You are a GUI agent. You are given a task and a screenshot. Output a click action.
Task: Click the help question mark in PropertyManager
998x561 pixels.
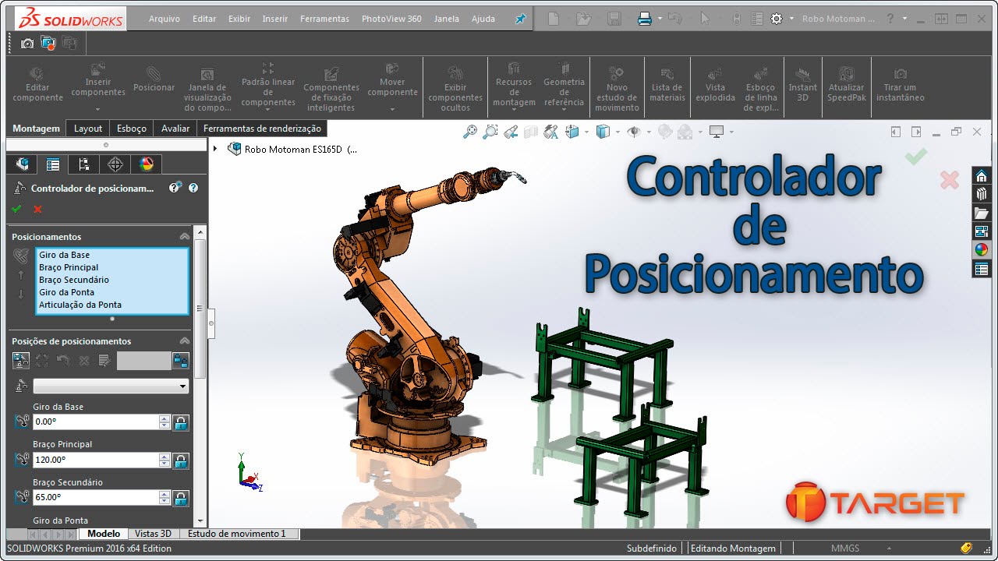[x=193, y=188]
